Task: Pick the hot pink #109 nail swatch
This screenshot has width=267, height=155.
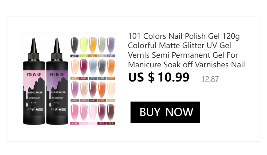Action: click(x=74, y=113)
